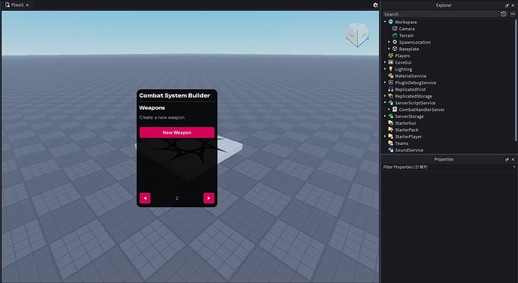Go to next page with right arrow
This screenshot has height=283, width=518.
click(x=209, y=198)
